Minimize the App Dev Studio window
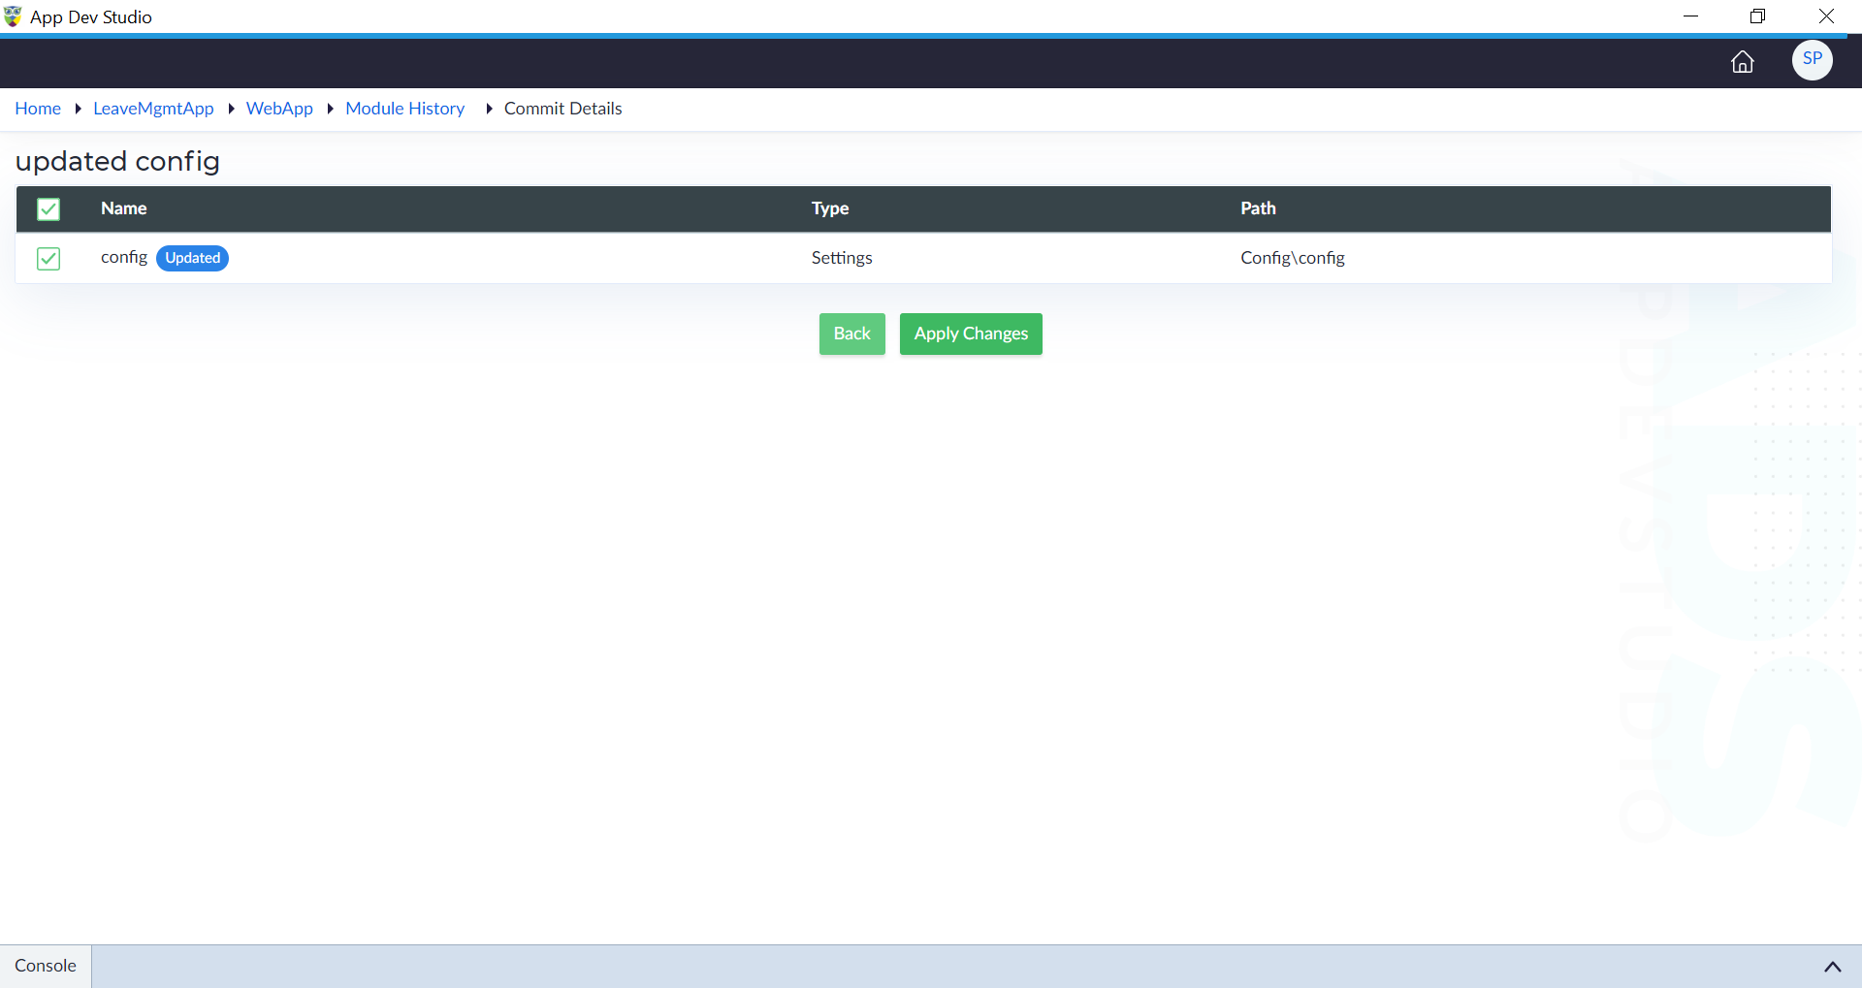Image resolution: width=1862 pixels, height=988 pixels. point(1690,16)
